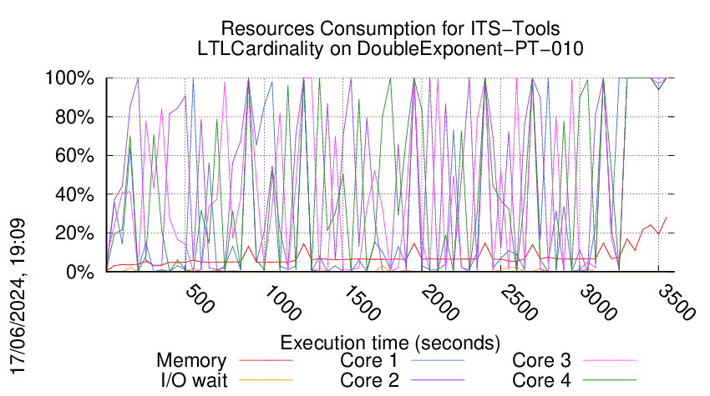Viewport: 710px width, 396px height.
Task: Click the purple Core 2 legend line sample
Action: pyautogui.click(x=438, y=380)
